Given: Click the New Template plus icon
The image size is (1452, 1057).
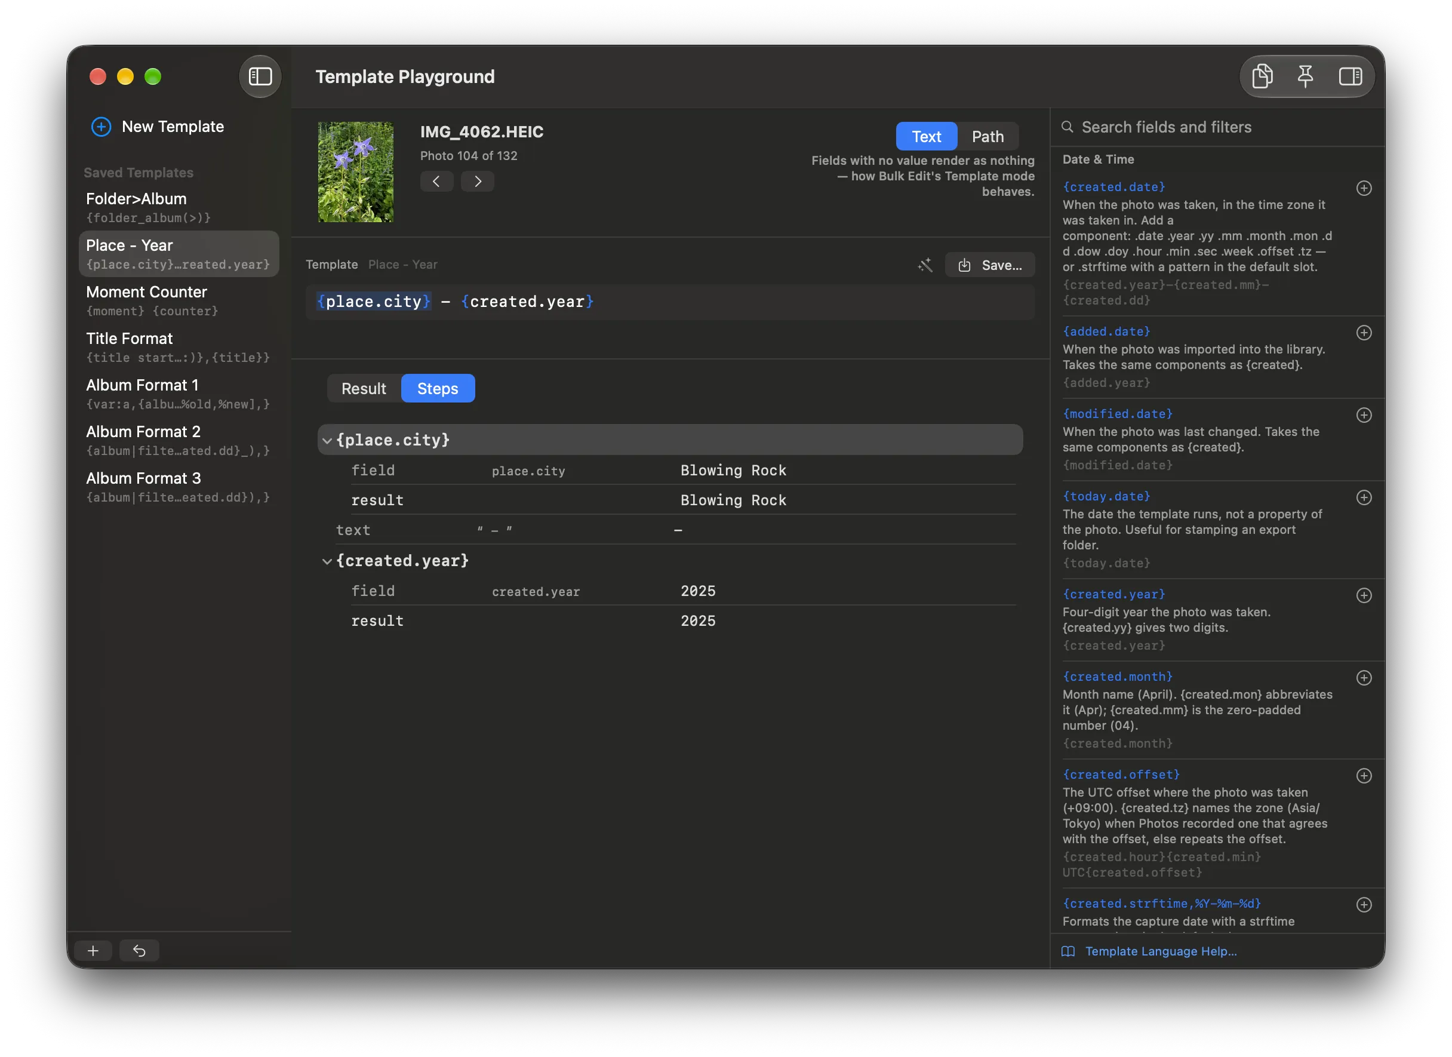Looking at the screenshot, I should pos(101,127).
